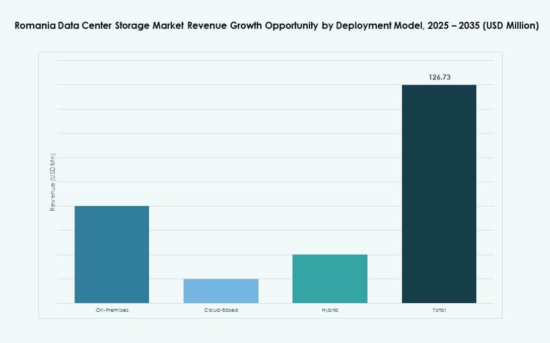Viewport: 550px width, 343px height.
Task: Click the 126.73 data label
Action: [439, 77]
